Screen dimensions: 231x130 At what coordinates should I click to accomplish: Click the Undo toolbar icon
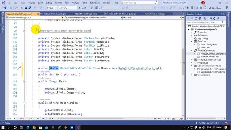coord(35,8)
